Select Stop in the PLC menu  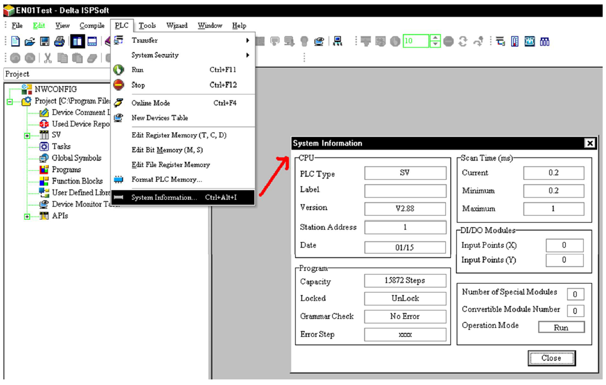pos(183,85)
